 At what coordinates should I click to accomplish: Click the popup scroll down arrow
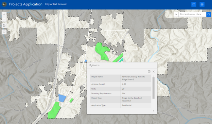pos(154,111)
